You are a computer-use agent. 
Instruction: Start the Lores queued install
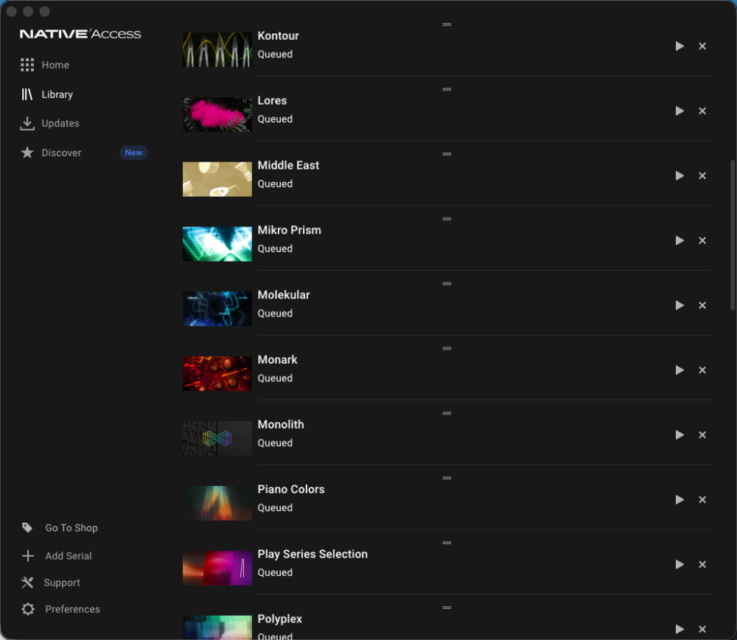click(x=680, y=111)
